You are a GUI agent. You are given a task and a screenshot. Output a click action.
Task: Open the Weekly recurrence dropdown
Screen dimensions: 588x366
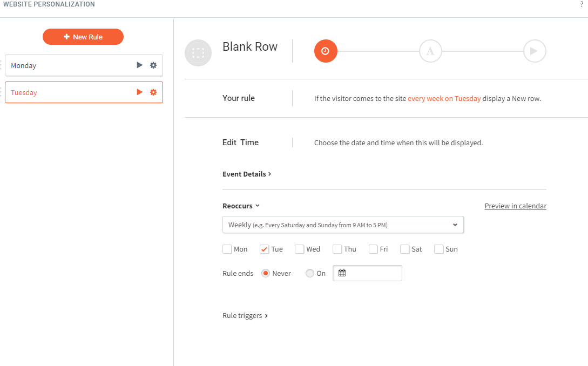pos(343,225)
